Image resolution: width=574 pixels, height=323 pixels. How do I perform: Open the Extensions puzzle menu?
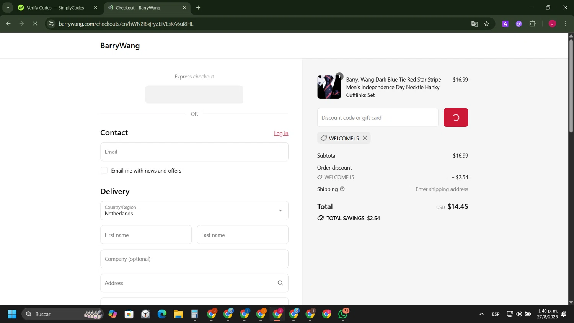tap(533, 24)
